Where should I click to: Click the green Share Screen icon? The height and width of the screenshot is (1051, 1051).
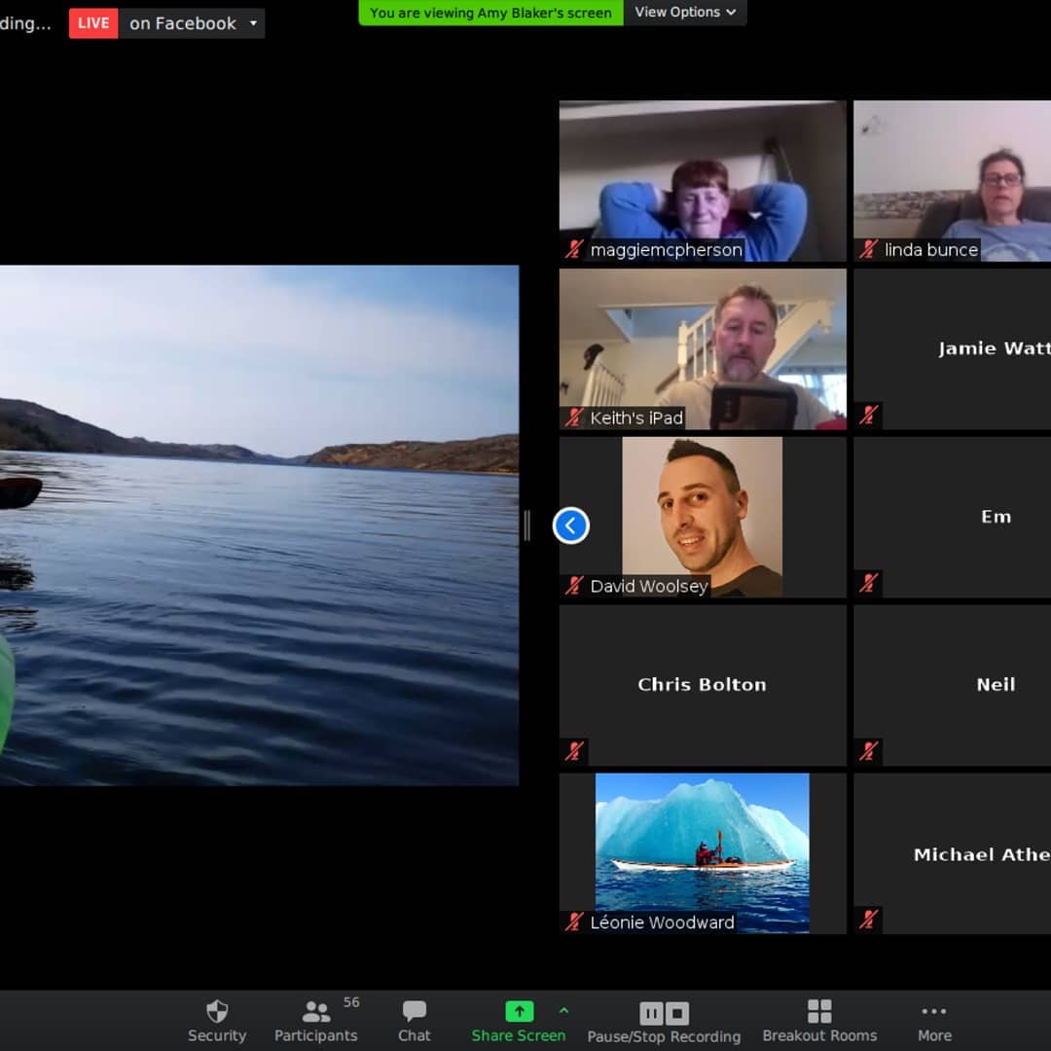point(519,1012)
